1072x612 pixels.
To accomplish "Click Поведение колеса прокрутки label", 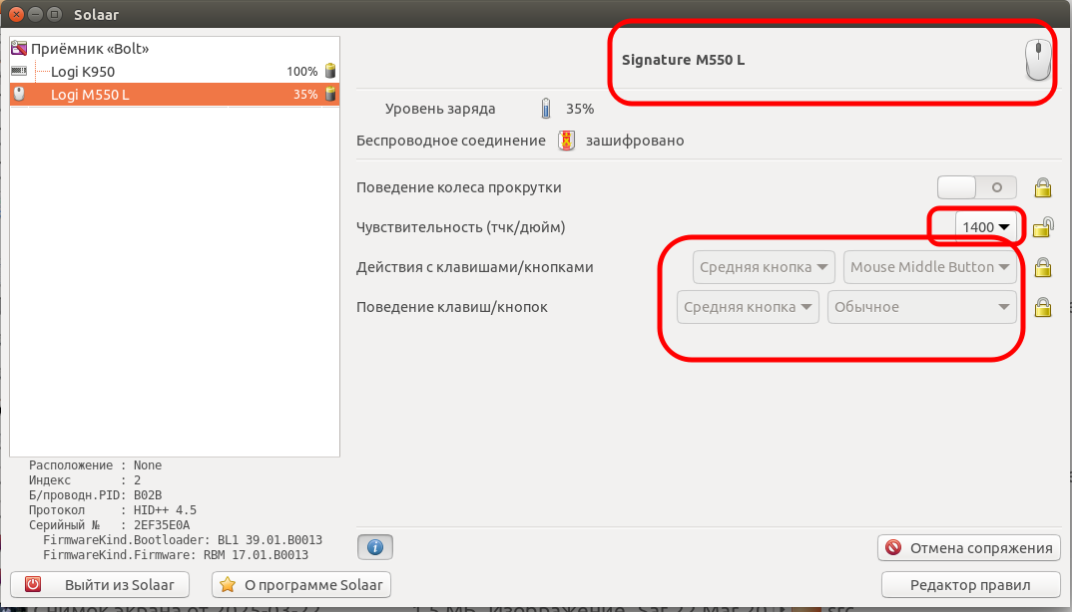I will pos(459,187).
